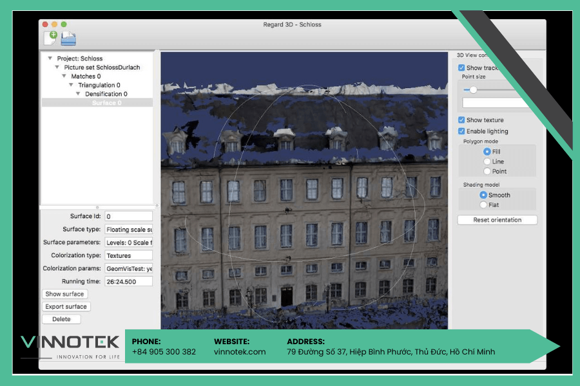Maximize the Regard 3D window

[64, 24]
